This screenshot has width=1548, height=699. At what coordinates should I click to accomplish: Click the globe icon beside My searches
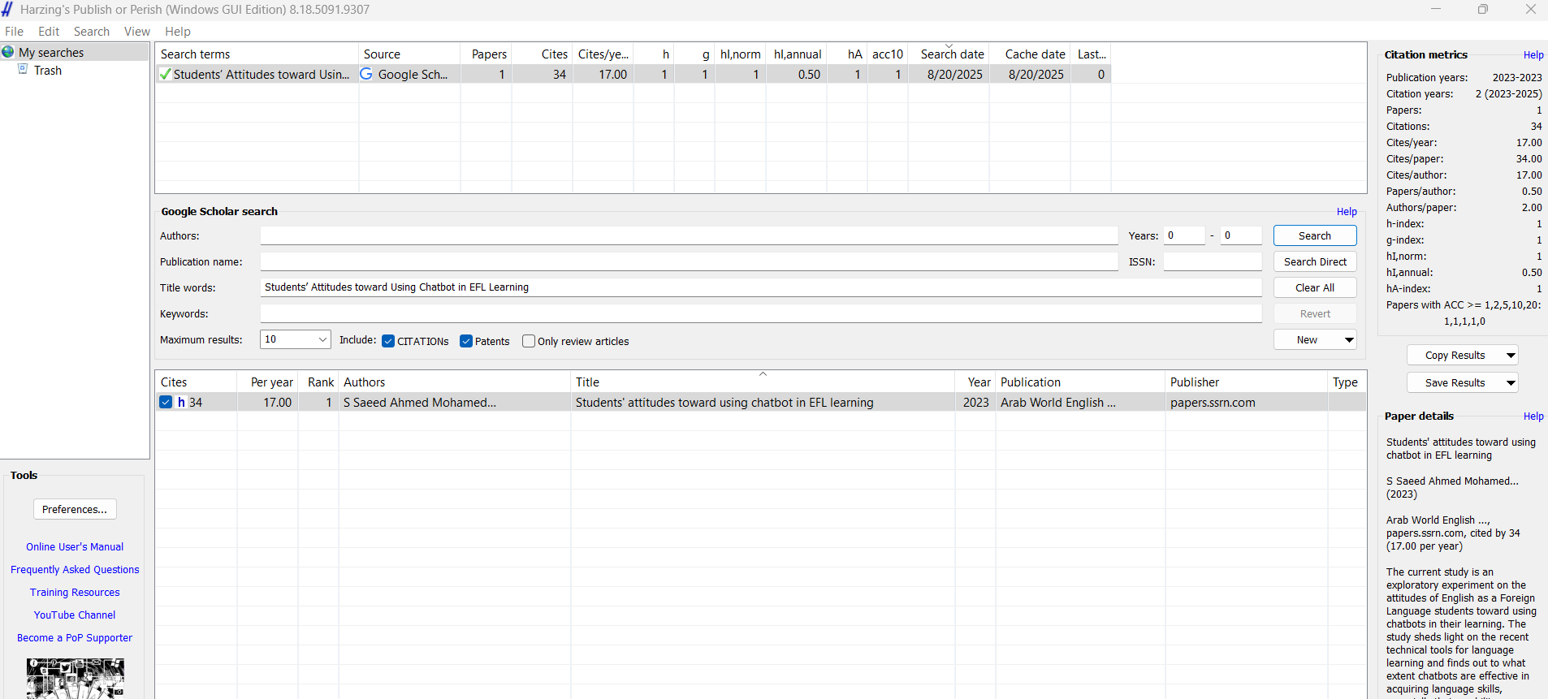point(8,52)
